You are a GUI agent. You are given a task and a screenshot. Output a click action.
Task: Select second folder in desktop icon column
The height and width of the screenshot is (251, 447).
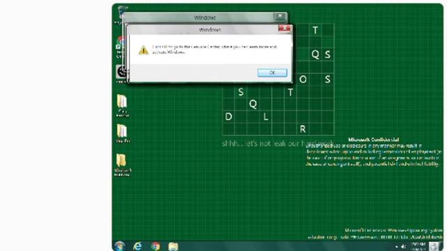click(123, 134)
